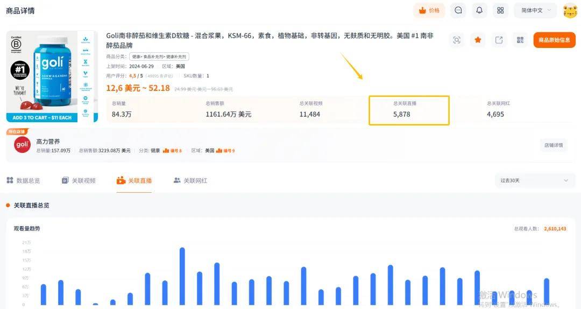Click the category rank badge 编号 8
Viewport: 581px width, 309px height.
pos(172,151)
